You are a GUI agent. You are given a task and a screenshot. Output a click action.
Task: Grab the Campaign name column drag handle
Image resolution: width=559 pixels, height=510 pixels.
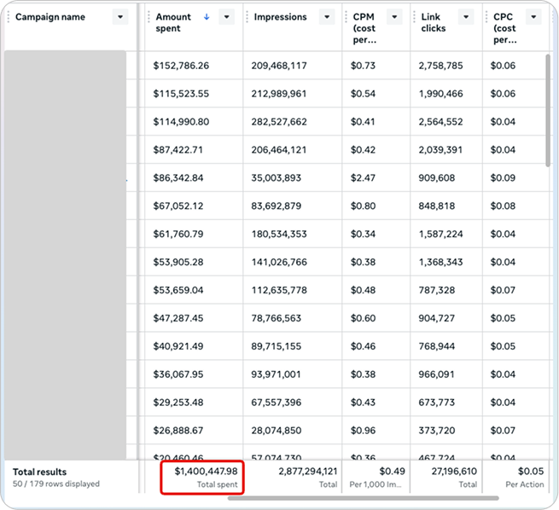point(9,17)
